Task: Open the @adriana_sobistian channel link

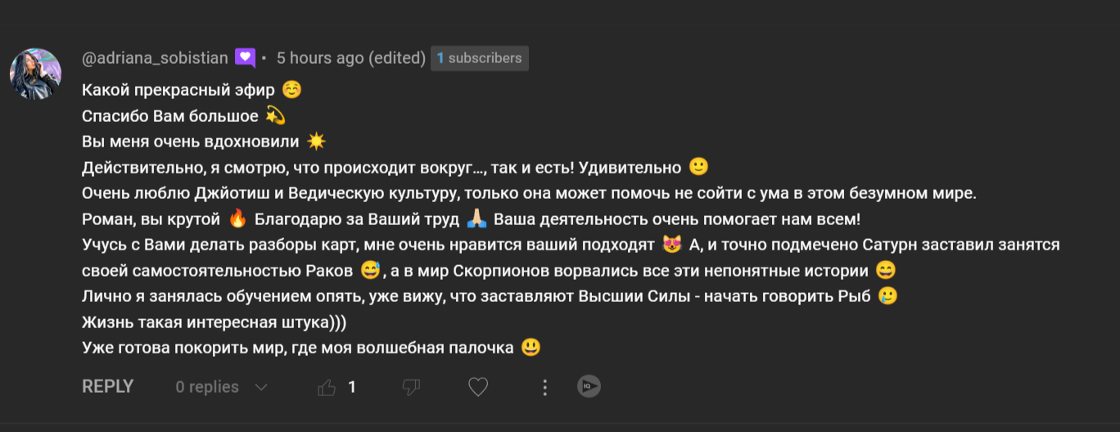Action: coord(155,58)
